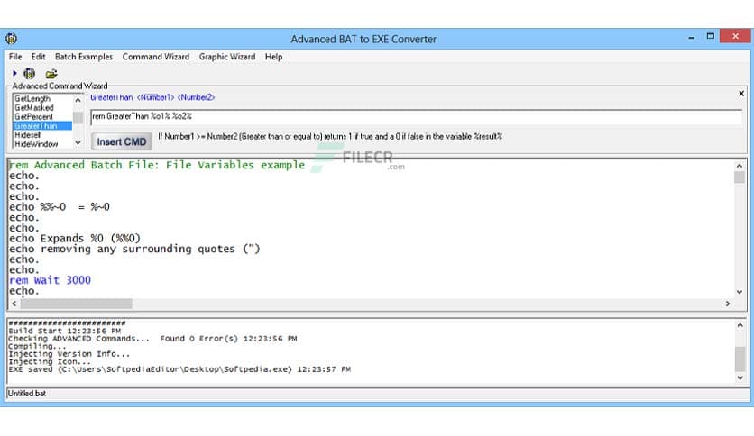Click the editor horizontal scrollbar thumb
The image size is (754, 436).
[77, 304]
